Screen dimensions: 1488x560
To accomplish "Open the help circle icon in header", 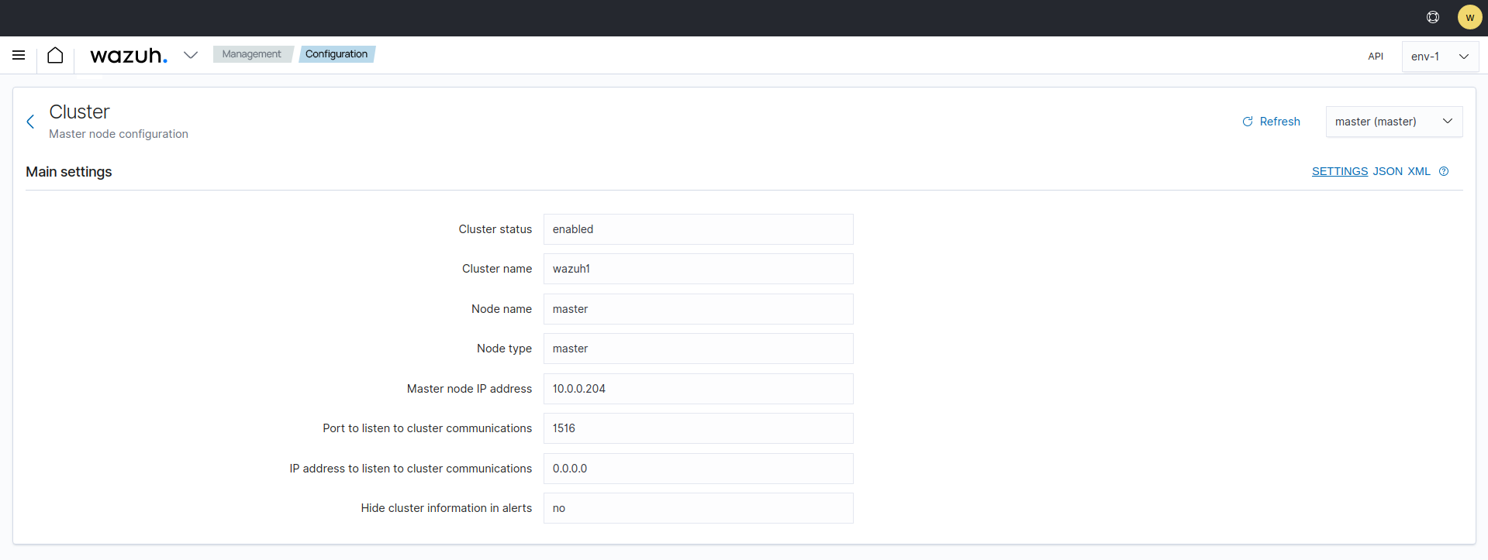I will 1432,17.
